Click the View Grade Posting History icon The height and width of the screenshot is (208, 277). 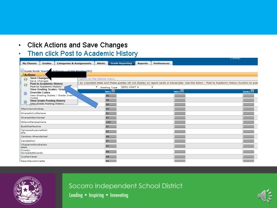point(25,102)
